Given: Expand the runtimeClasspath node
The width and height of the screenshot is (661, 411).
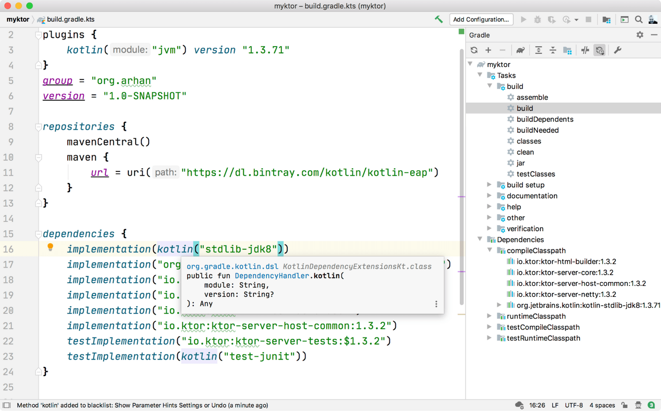Looking at the screenshot, I should pyautogui.click(x=489, y=316).
